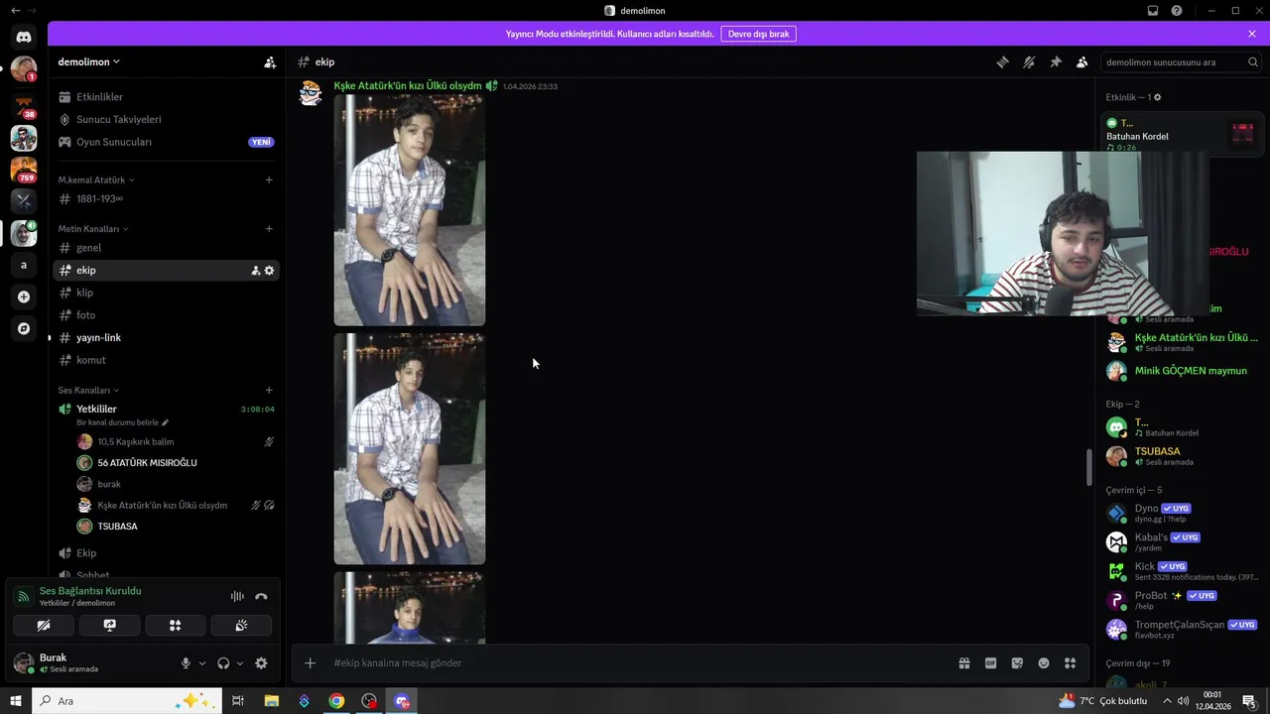Image resolution: width=1270 pixels, height=714 pixels.
Task: Open the sticker picker
Action: [1017, 663]
